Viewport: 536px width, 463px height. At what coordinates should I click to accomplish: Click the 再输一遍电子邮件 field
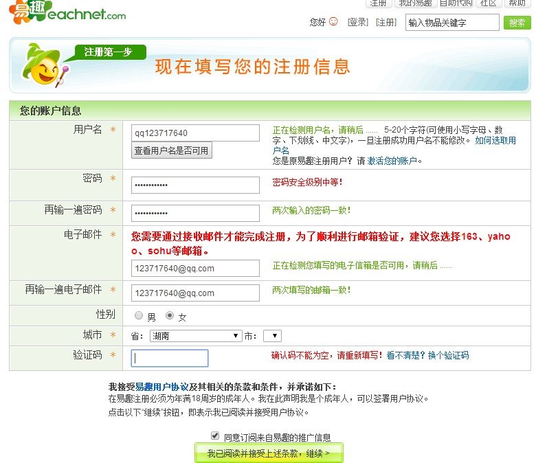(195, 293)
